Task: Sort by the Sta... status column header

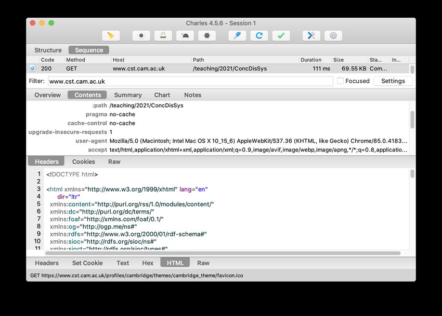Action: (x=379, y=60)
